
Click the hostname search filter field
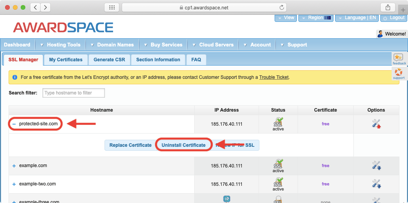pos(73,93)
